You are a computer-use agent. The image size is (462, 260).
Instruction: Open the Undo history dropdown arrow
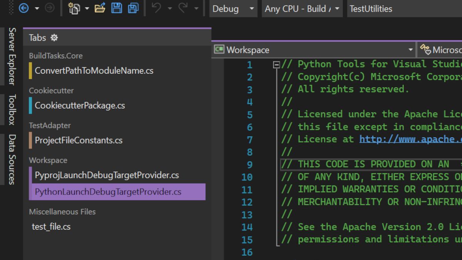point(170,8)
